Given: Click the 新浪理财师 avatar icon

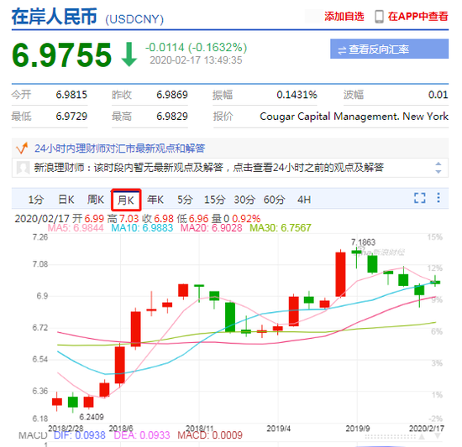Looking at the screenshot, I should (x=23, y=168).
